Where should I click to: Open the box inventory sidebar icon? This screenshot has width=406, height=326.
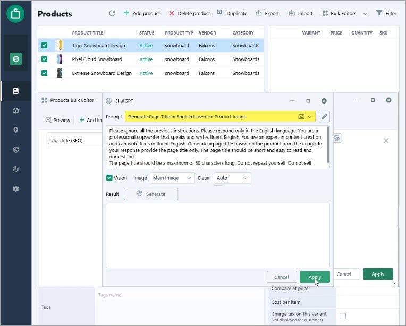[16, 110]
